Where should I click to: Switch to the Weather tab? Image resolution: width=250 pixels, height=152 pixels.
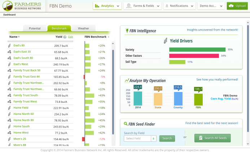[83, 28]
